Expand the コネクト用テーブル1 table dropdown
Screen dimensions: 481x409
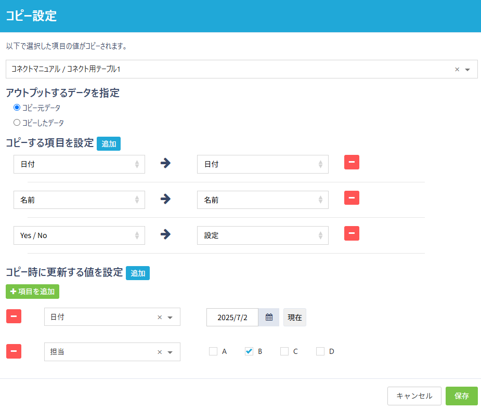tap(467, 70)
